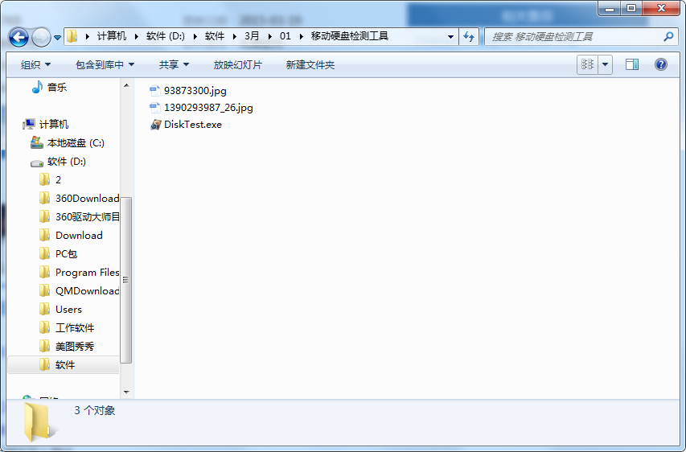Open the recent pages dropdown arrow

pyautogui.click(x=58, y=38)
